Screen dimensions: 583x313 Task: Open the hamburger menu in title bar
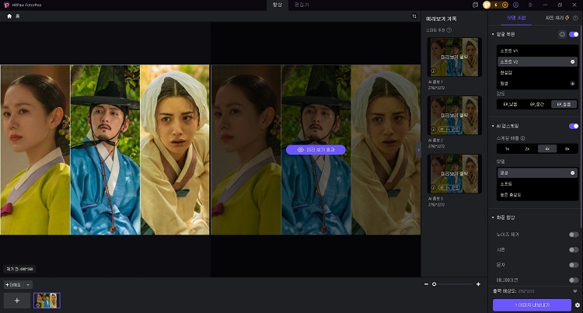530,5
